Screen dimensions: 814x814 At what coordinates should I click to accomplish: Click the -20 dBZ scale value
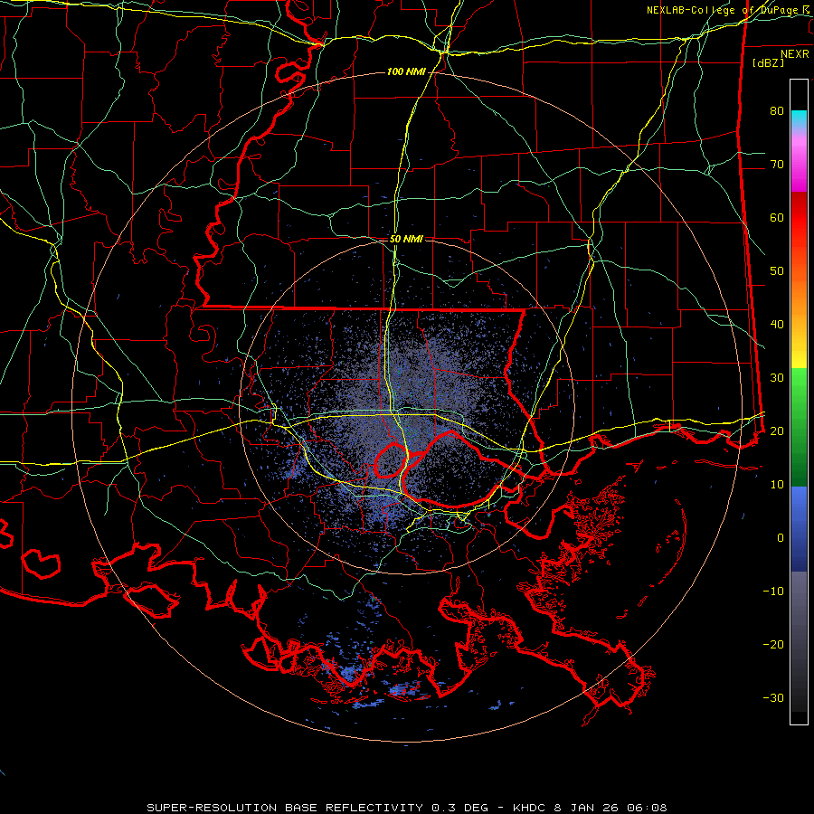pos(773,645)
